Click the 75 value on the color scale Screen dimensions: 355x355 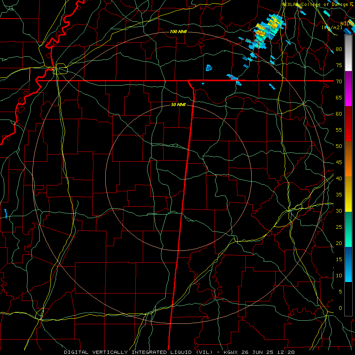coord(339,65)
